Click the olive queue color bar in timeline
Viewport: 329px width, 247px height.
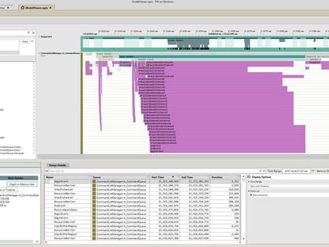(82, 103)
